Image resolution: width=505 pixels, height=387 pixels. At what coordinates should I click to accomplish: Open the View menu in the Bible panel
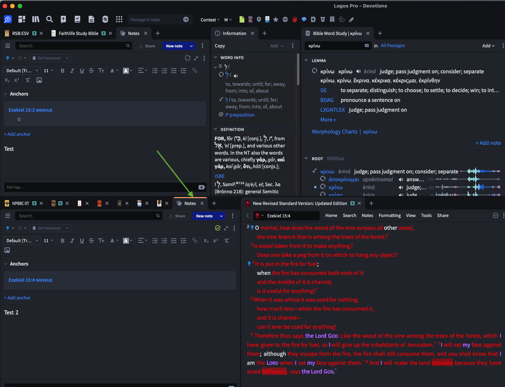click(411, 216)
